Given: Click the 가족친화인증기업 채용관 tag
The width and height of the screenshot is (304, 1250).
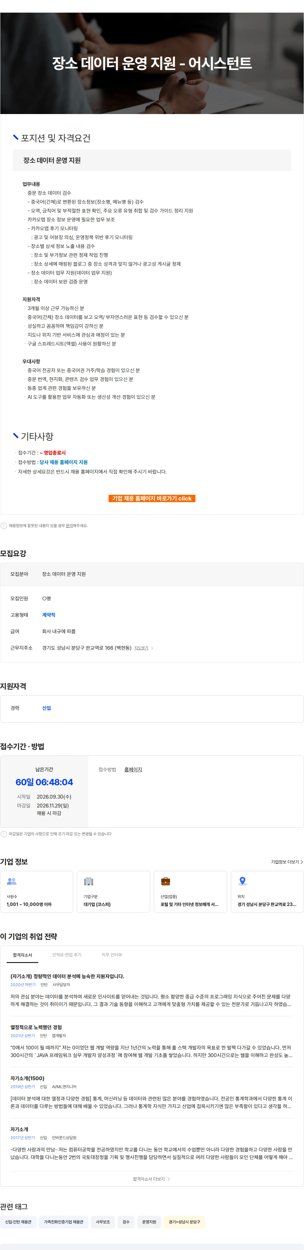Looking at the screenshot, I should pyautogui.click(x=64, y=1221).
